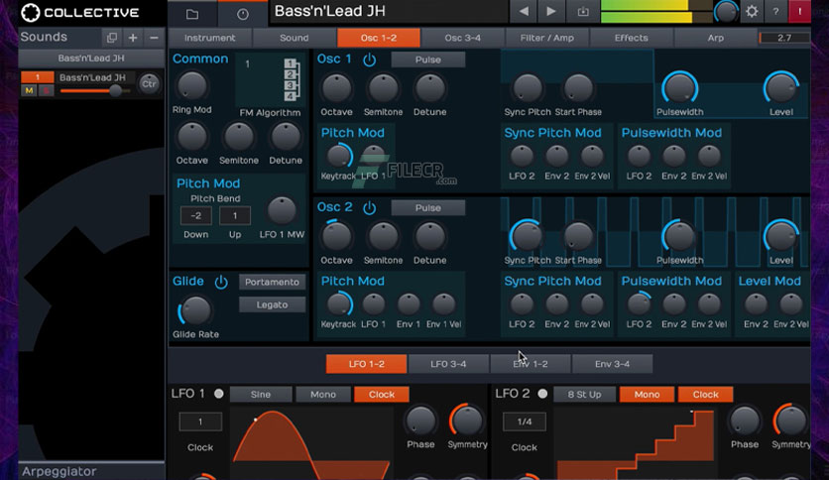Mute layer with M button
This screenshot has width=829, height=480.
coord(29,90)
